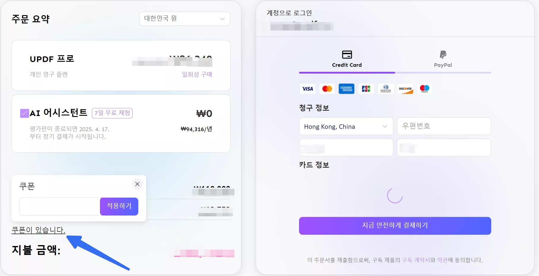
Task: Open the 대한민국 원 currency dropdown
Action: pos(185,19)
